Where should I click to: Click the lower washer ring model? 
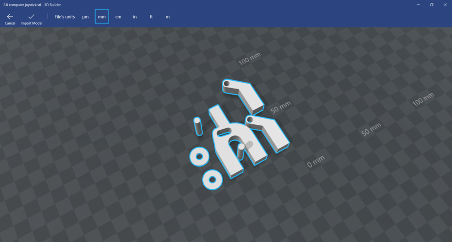(x=212, y=180)
